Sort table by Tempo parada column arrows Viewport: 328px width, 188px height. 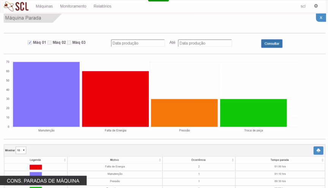tap(322, 160)
